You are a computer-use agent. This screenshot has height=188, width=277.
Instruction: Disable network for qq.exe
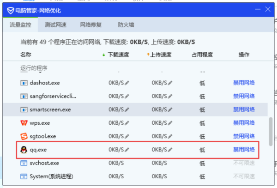click(x=244, y=150)
